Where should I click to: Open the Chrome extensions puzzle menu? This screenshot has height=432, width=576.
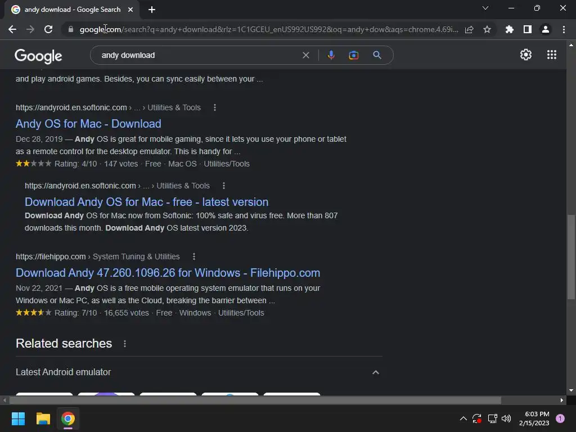[x=510, y=29]
